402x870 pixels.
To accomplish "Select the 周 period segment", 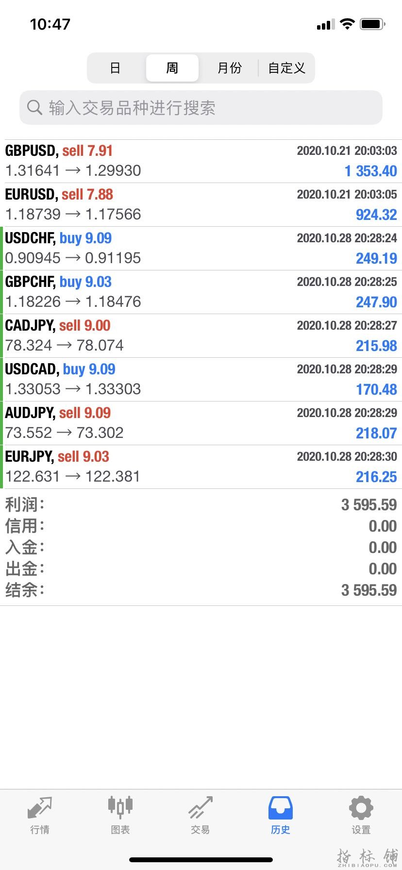I will [x=172, y=68].
